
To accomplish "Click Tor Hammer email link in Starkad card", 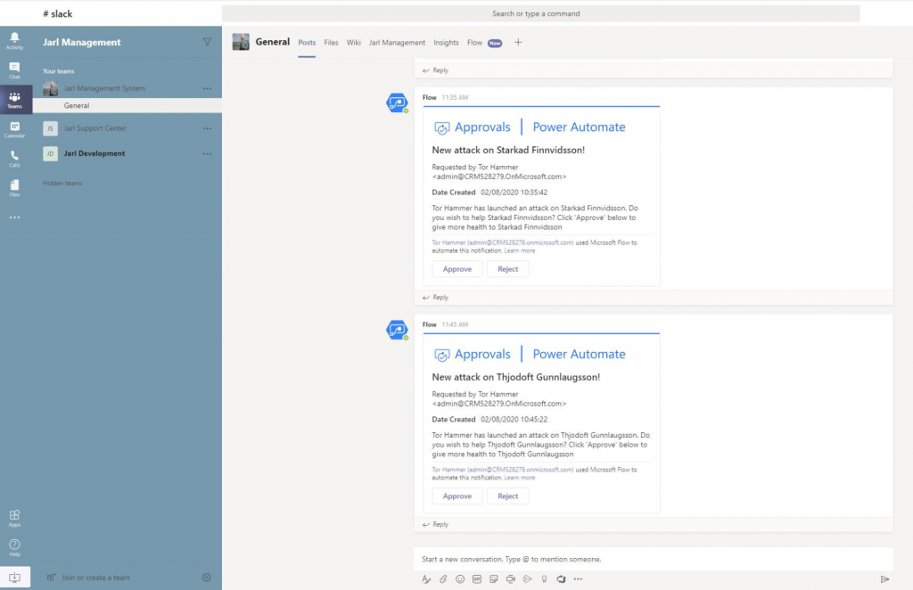I will coord(503,242).
